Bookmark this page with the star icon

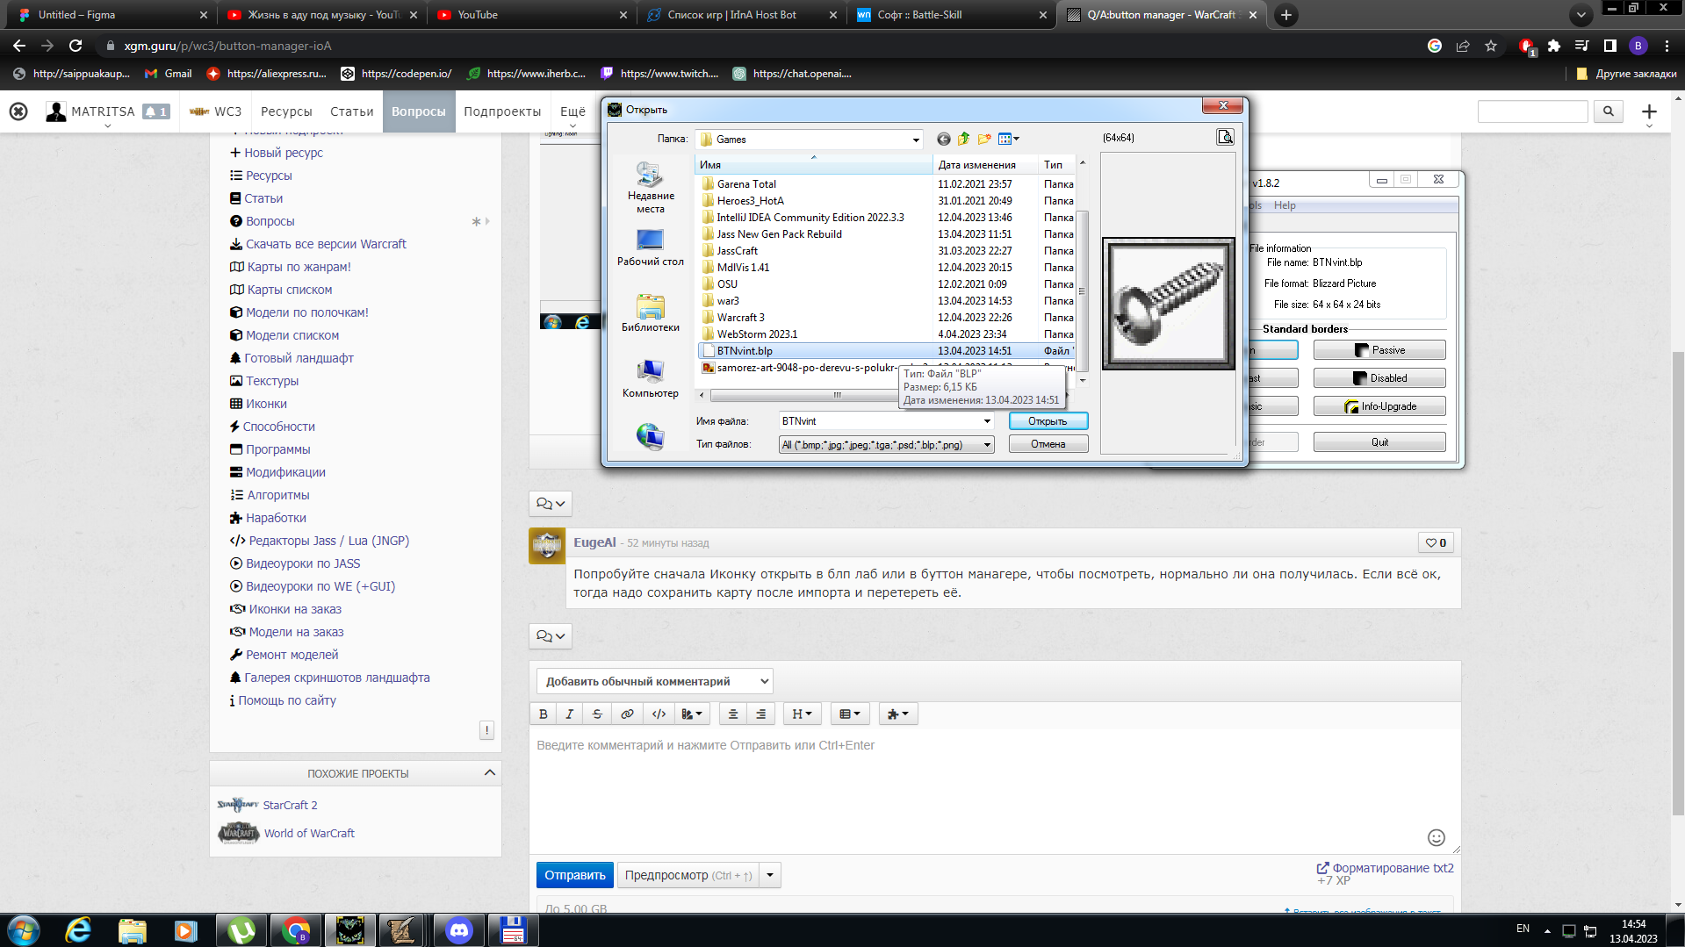(1491, 46)
